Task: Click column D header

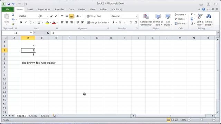Action: pyautogui.click(x=56, y=38)
